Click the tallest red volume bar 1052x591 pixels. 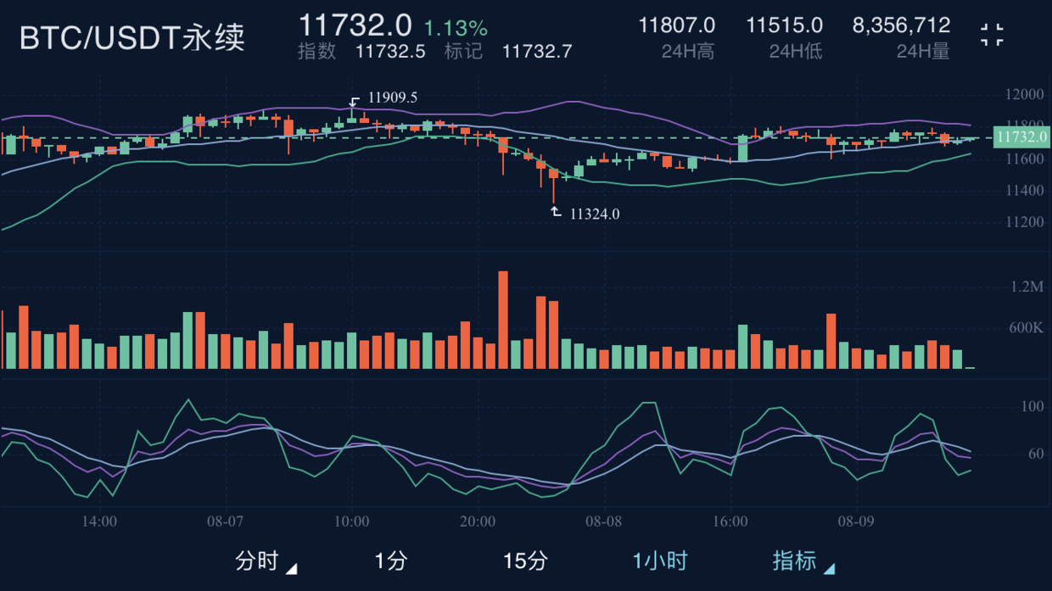[x=503, y=321]
